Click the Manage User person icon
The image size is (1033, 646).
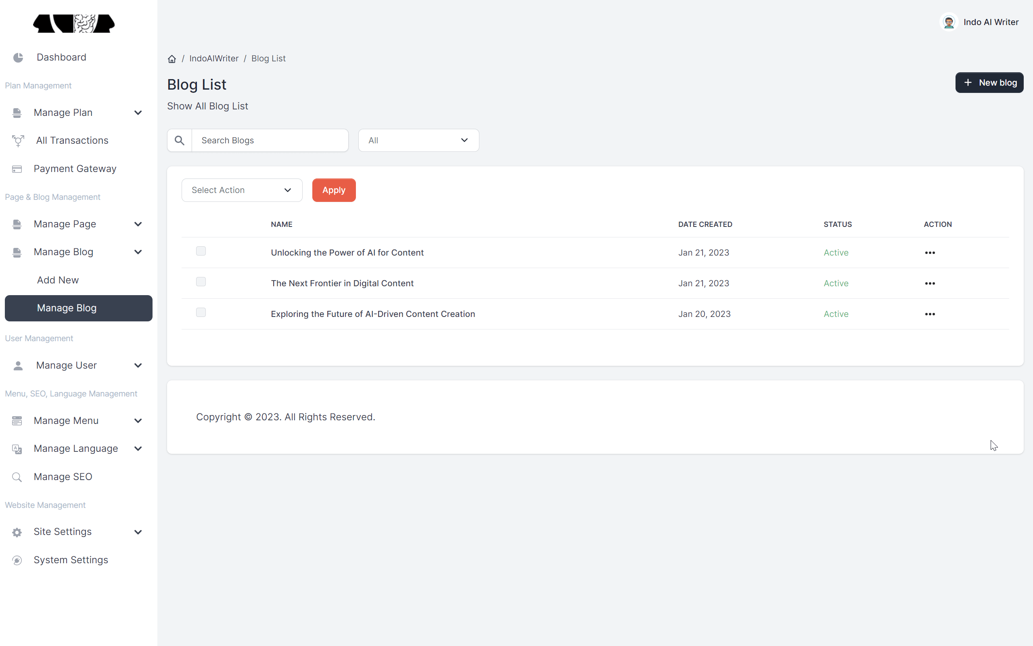pos(17,365)
